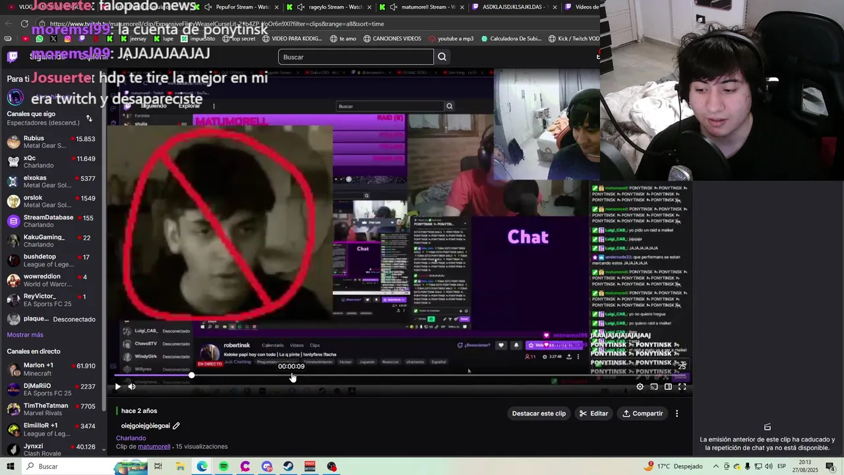
Task: Open Steam from the taskbar
Action: coord(288,466)
